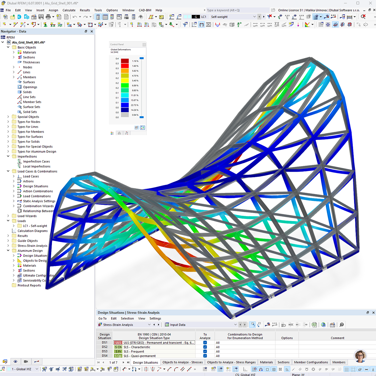Click the dark red color swatch in legend
The height and width of the screenshot is (376, 376).
pos(125,61)
